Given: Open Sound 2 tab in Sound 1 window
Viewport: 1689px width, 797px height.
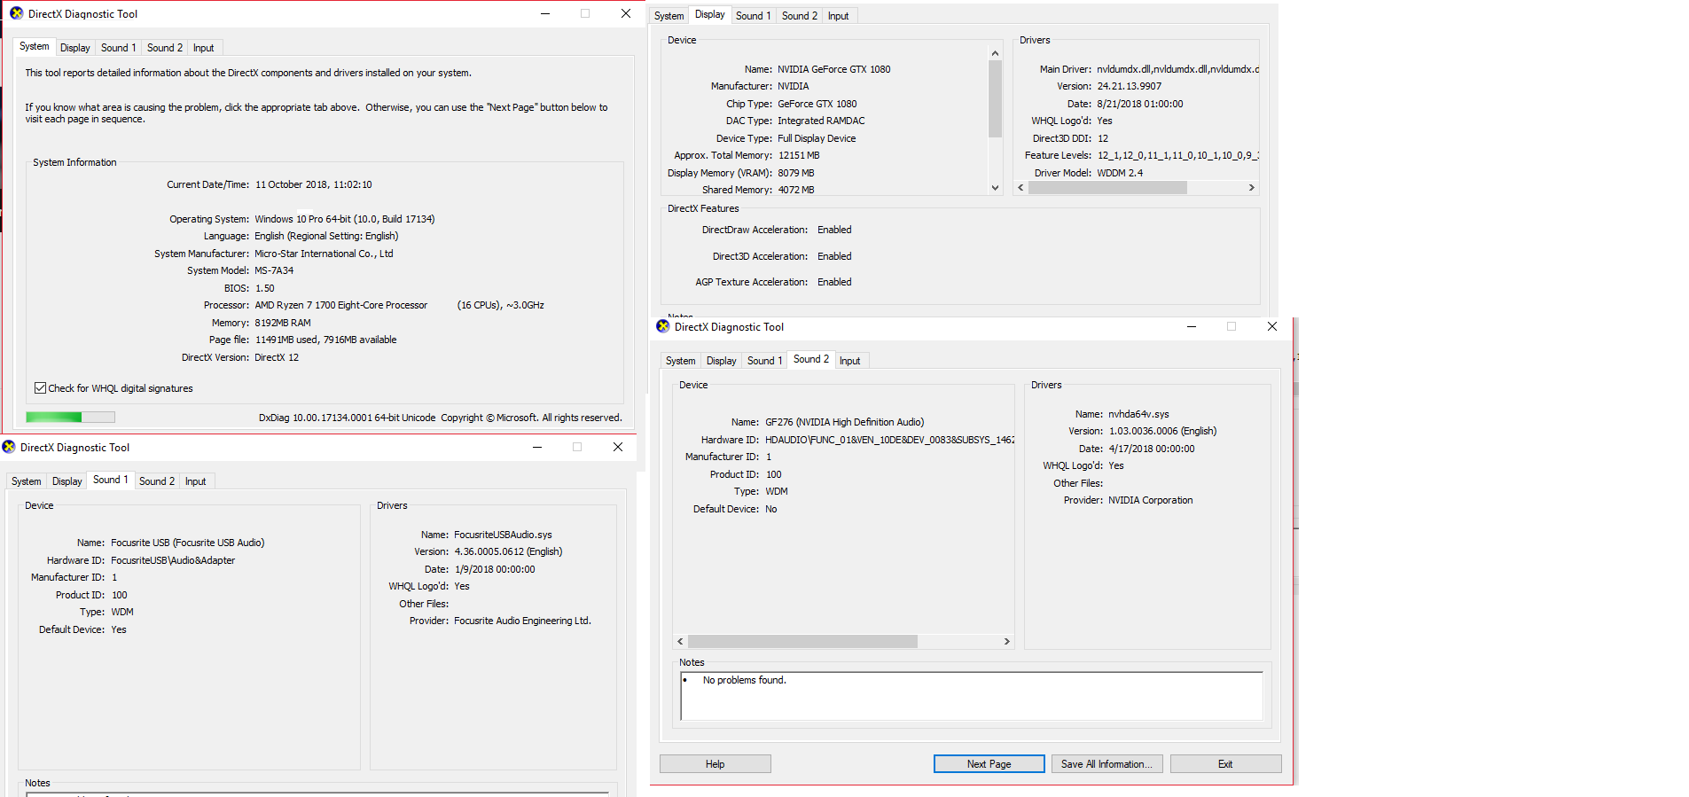Looking at the screenshot, I should [157, 481].
